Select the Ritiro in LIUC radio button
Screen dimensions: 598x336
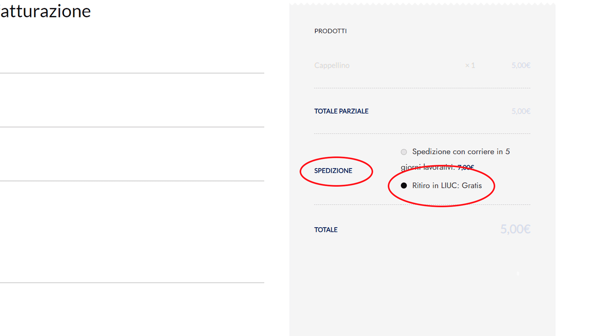coord(404,186)
